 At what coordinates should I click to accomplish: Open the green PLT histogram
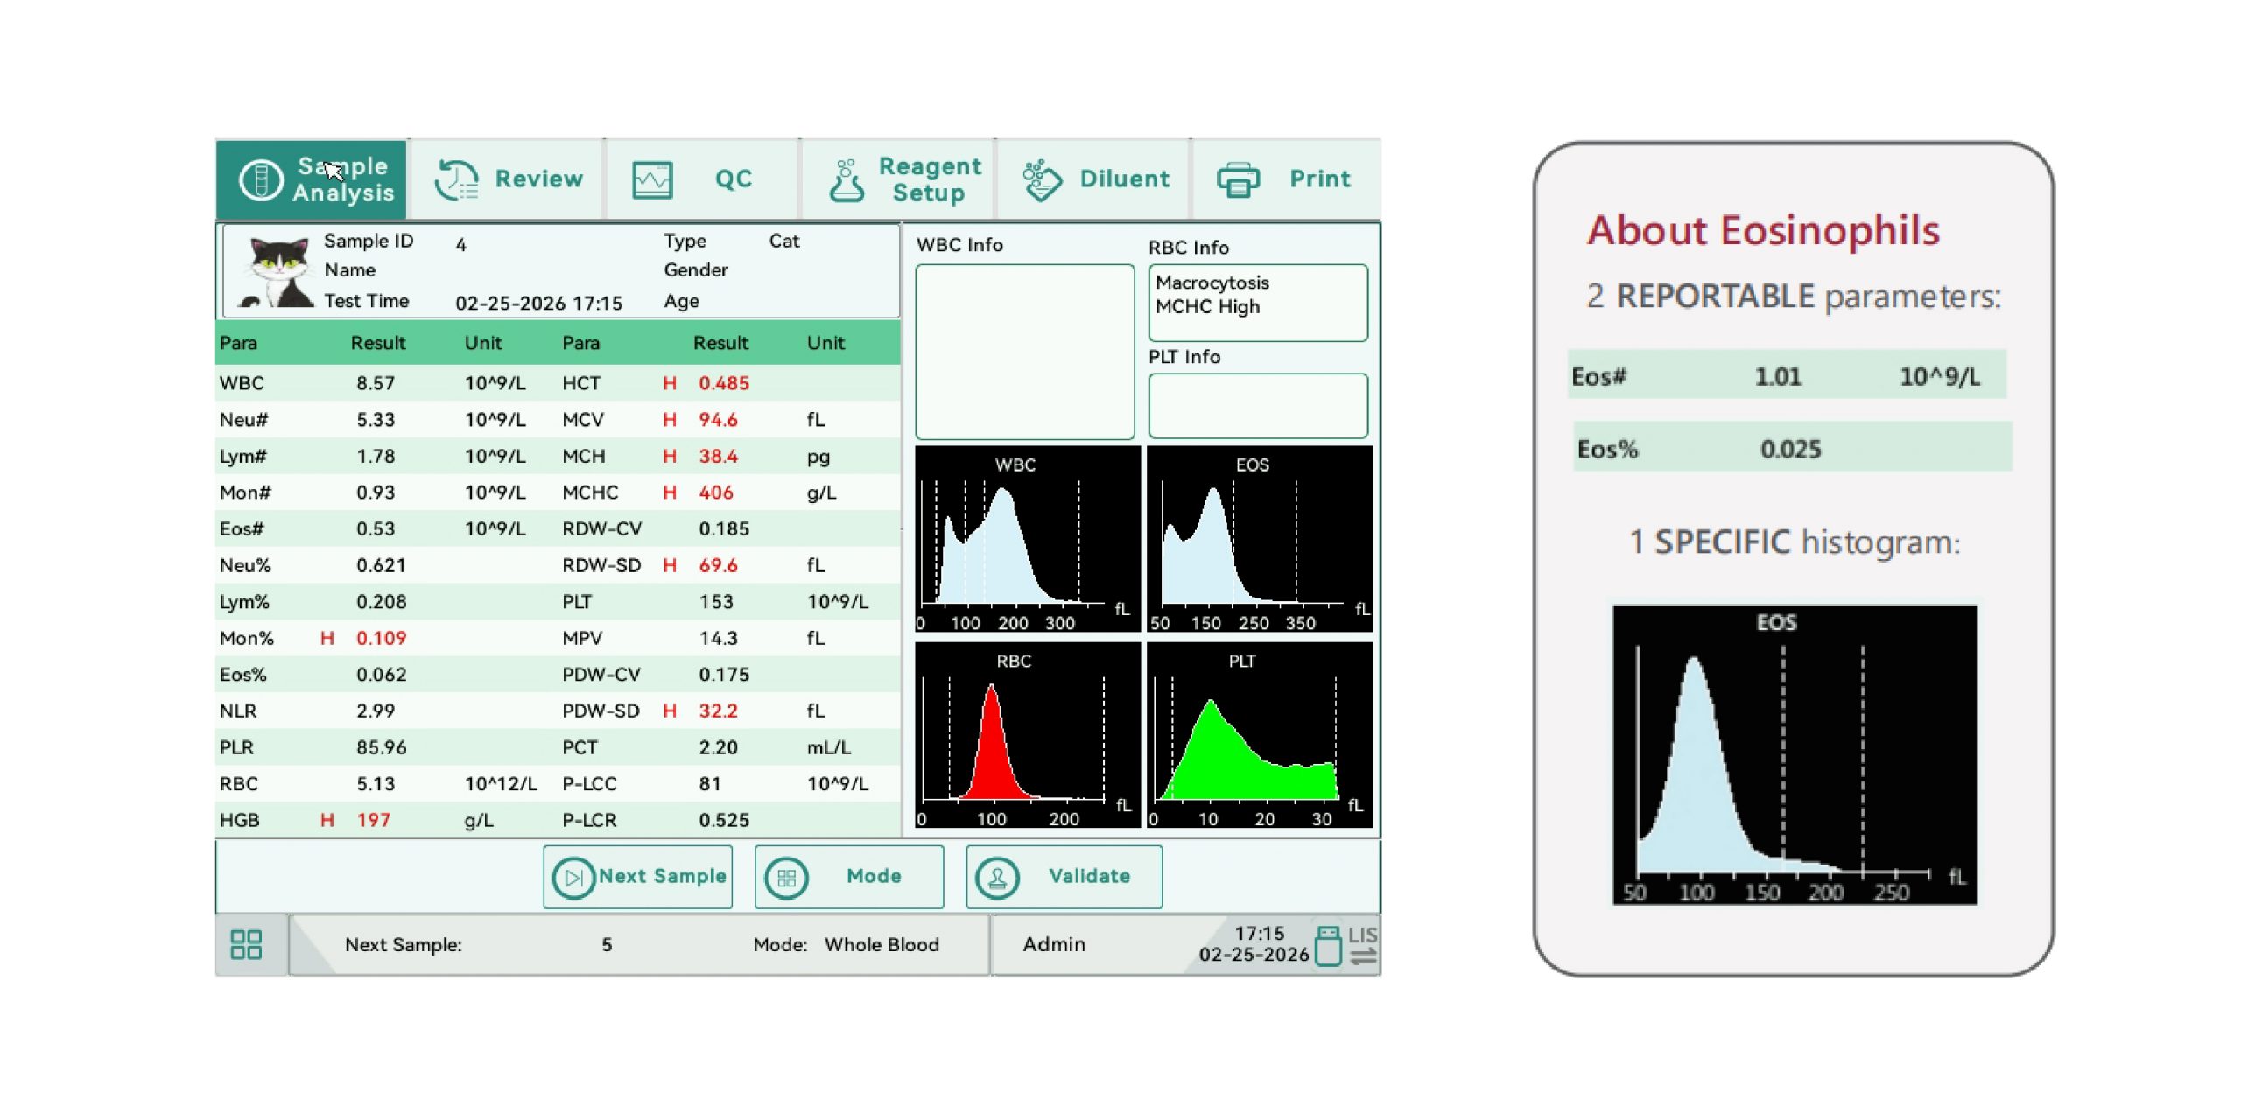pos(1258,735)
